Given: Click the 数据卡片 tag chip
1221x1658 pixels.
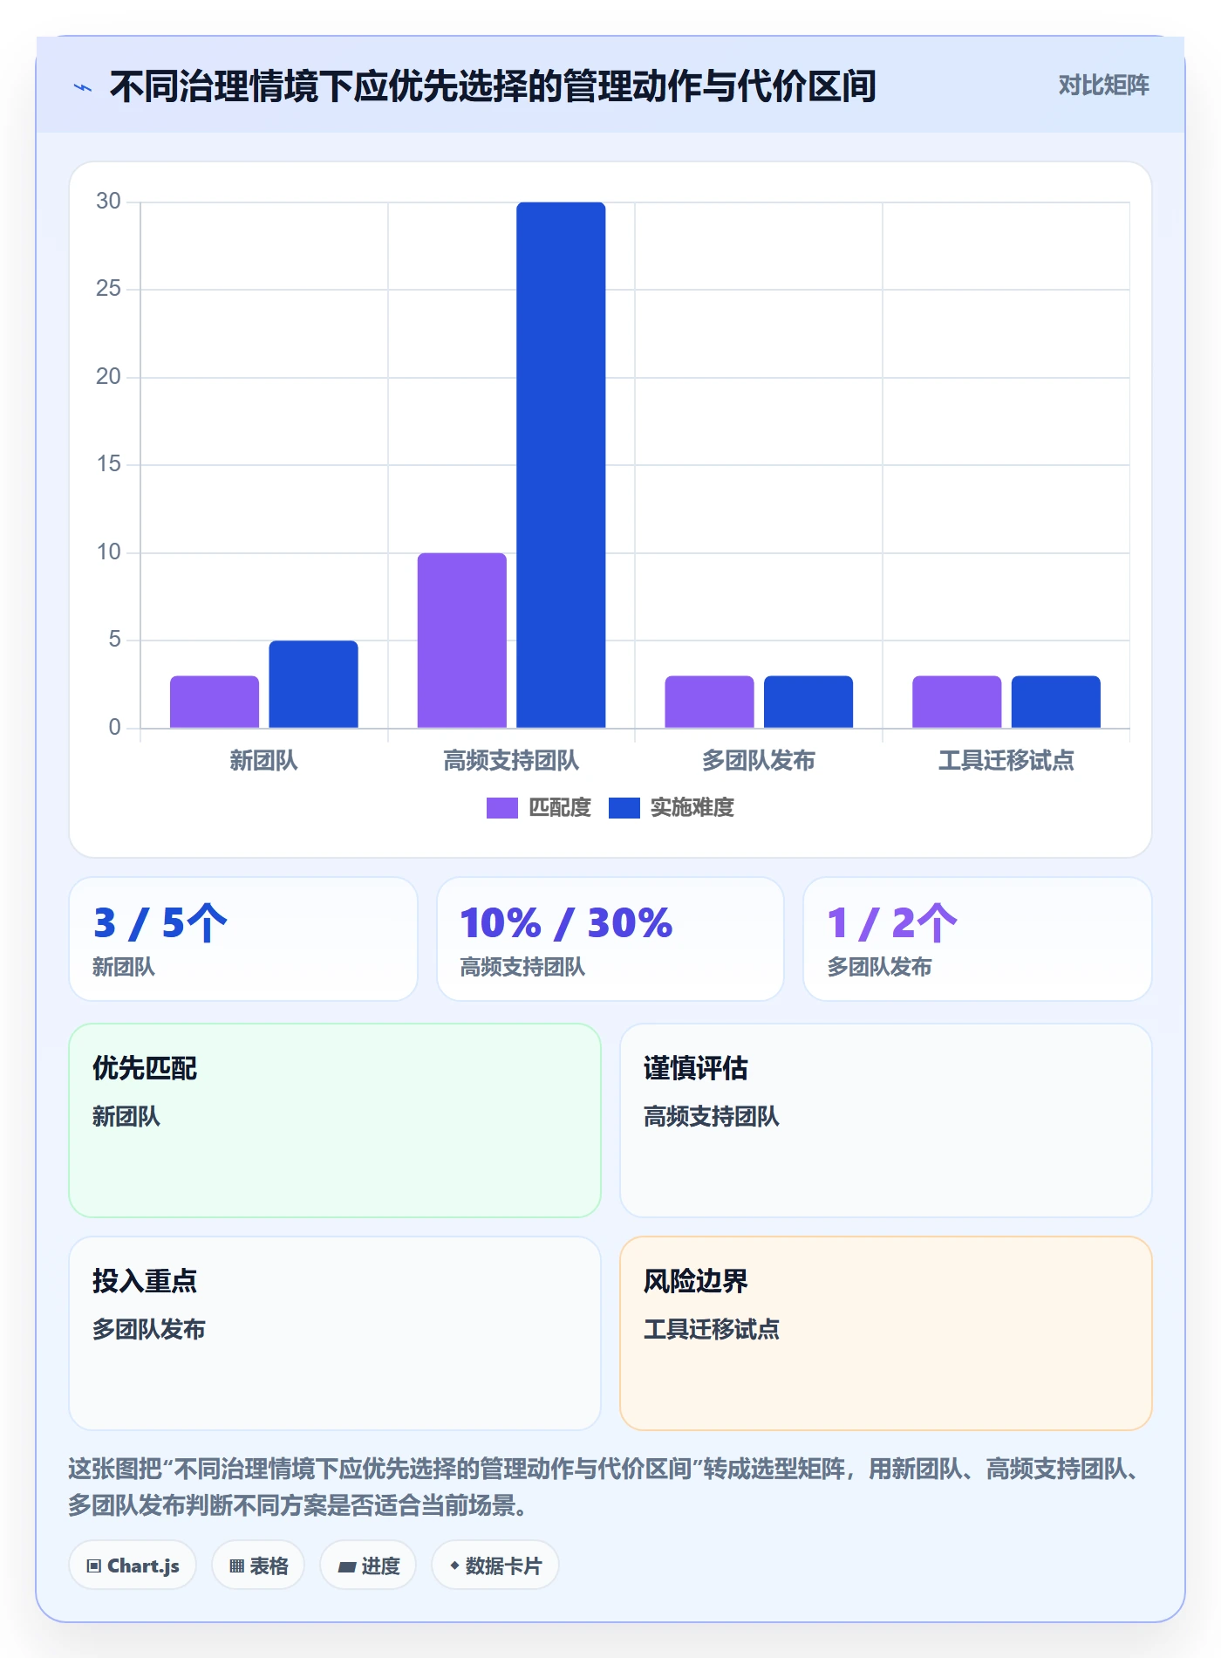Looking at the screenshot, I should click(495, 1566).
